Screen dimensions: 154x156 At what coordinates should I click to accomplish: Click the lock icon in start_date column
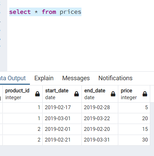(x=77, y=94)
